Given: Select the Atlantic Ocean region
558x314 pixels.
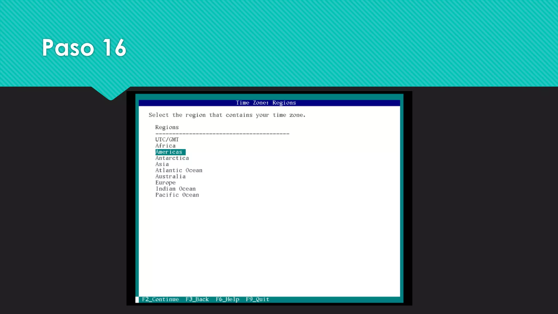Looking at the screenshot, I should click(x=179, y=170).
